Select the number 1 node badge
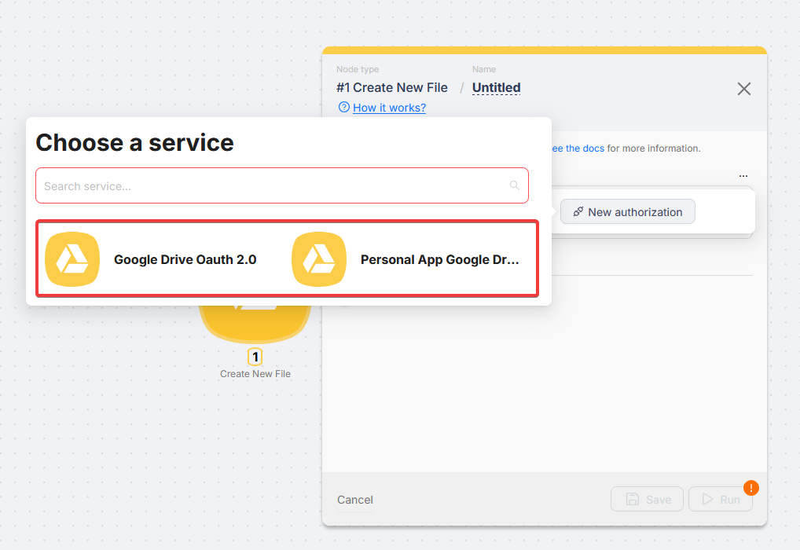Image resolution: width=800 pixels, height=550 pixels. tap(255, 357)
